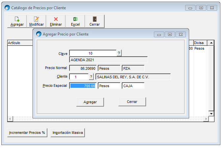Maximize the Catálogo de Precios por Cliente window

coord(201,8)
